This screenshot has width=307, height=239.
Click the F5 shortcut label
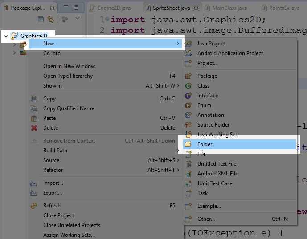coord(172,206)
